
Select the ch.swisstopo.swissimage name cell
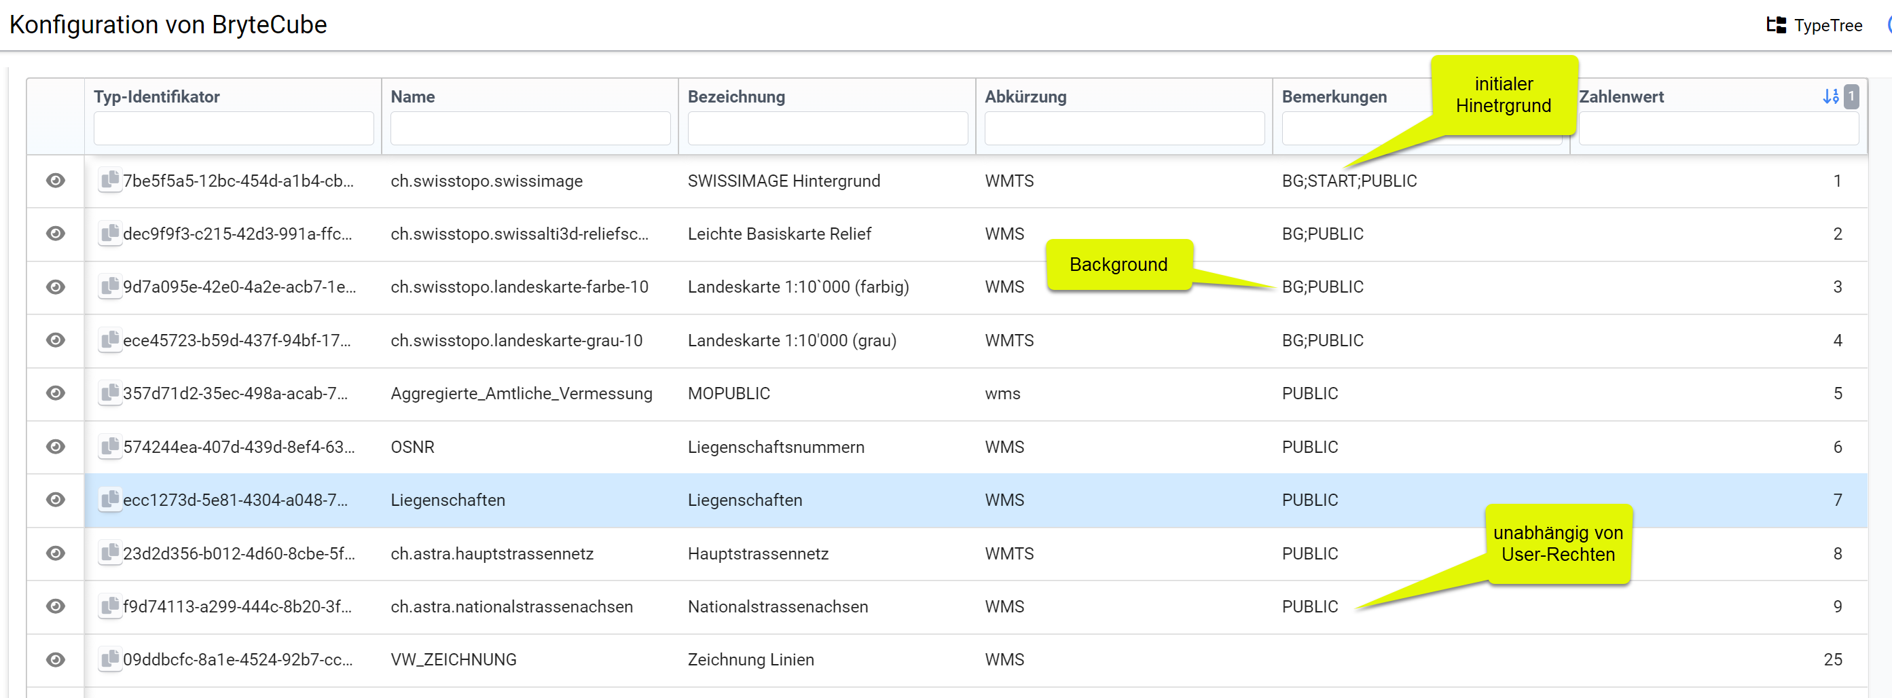pos(487,181)
